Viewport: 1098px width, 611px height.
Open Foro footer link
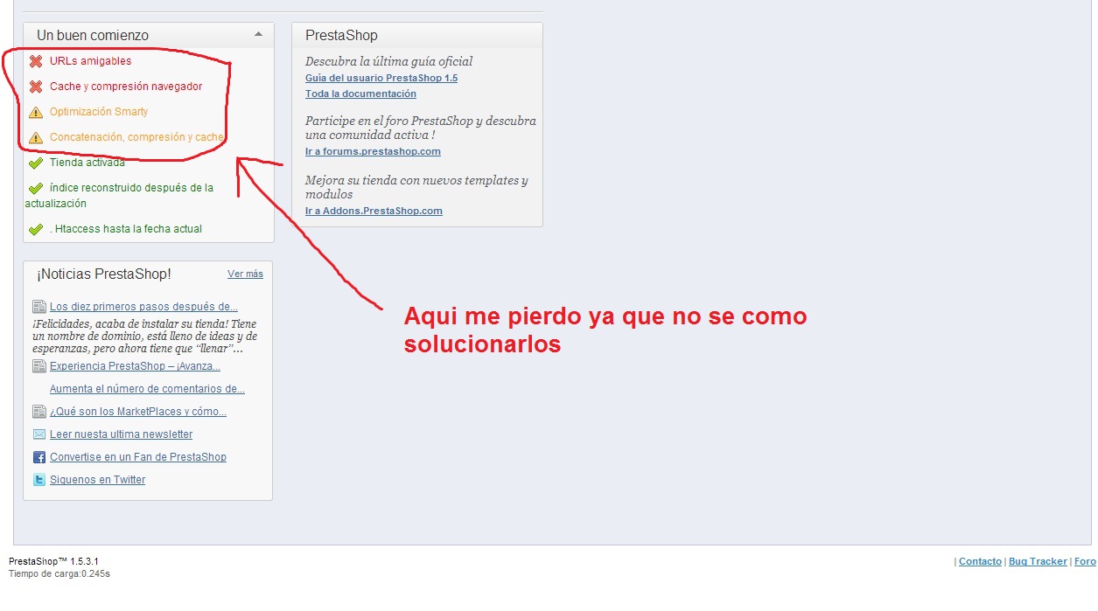coord(1085,561)
